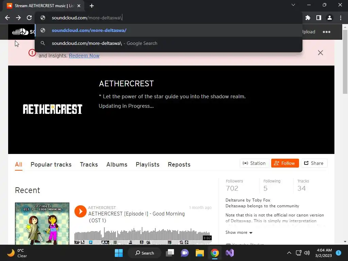
Task: Click the browser Forward arrow
Action: (x=18, y=18)
